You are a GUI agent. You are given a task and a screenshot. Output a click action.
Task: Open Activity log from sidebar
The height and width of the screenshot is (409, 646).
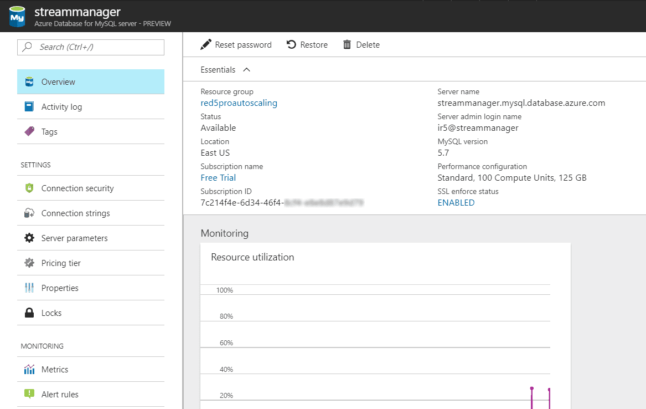(x=61, y=107)
